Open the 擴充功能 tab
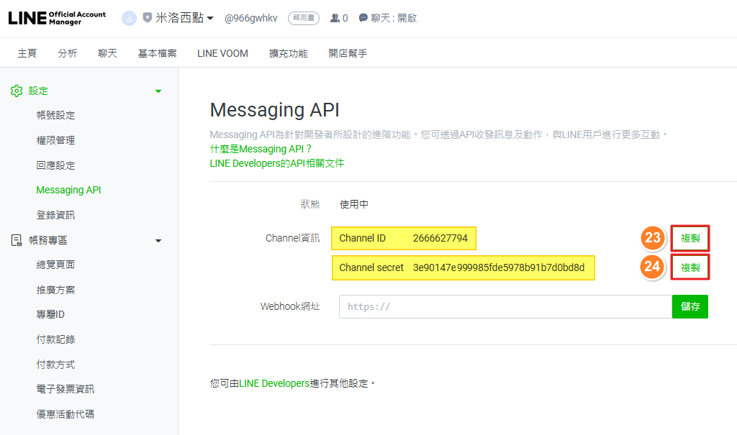The width and height of the screenshot is (737, 435). tap(288, 53)
